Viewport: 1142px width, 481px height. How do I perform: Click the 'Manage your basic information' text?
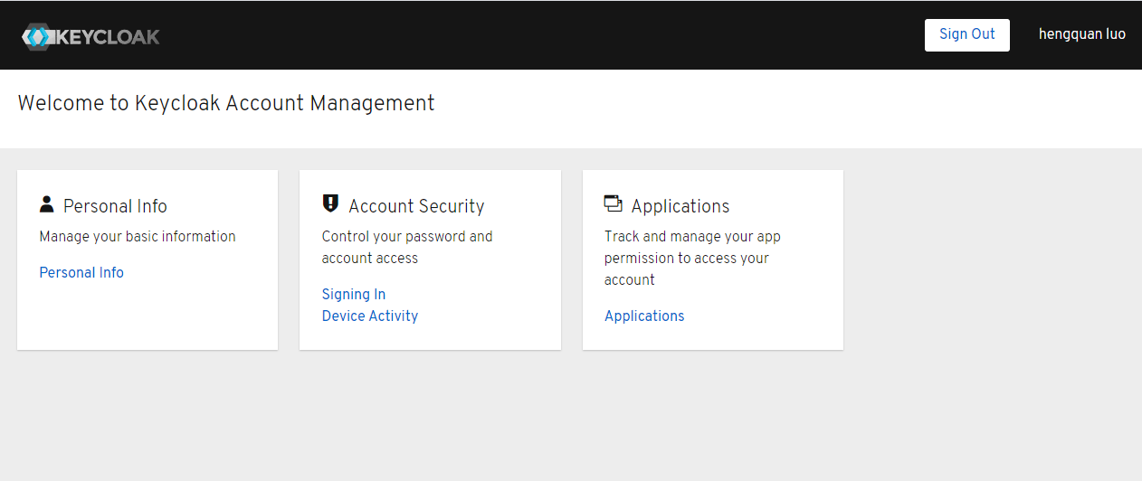[138, 237]
